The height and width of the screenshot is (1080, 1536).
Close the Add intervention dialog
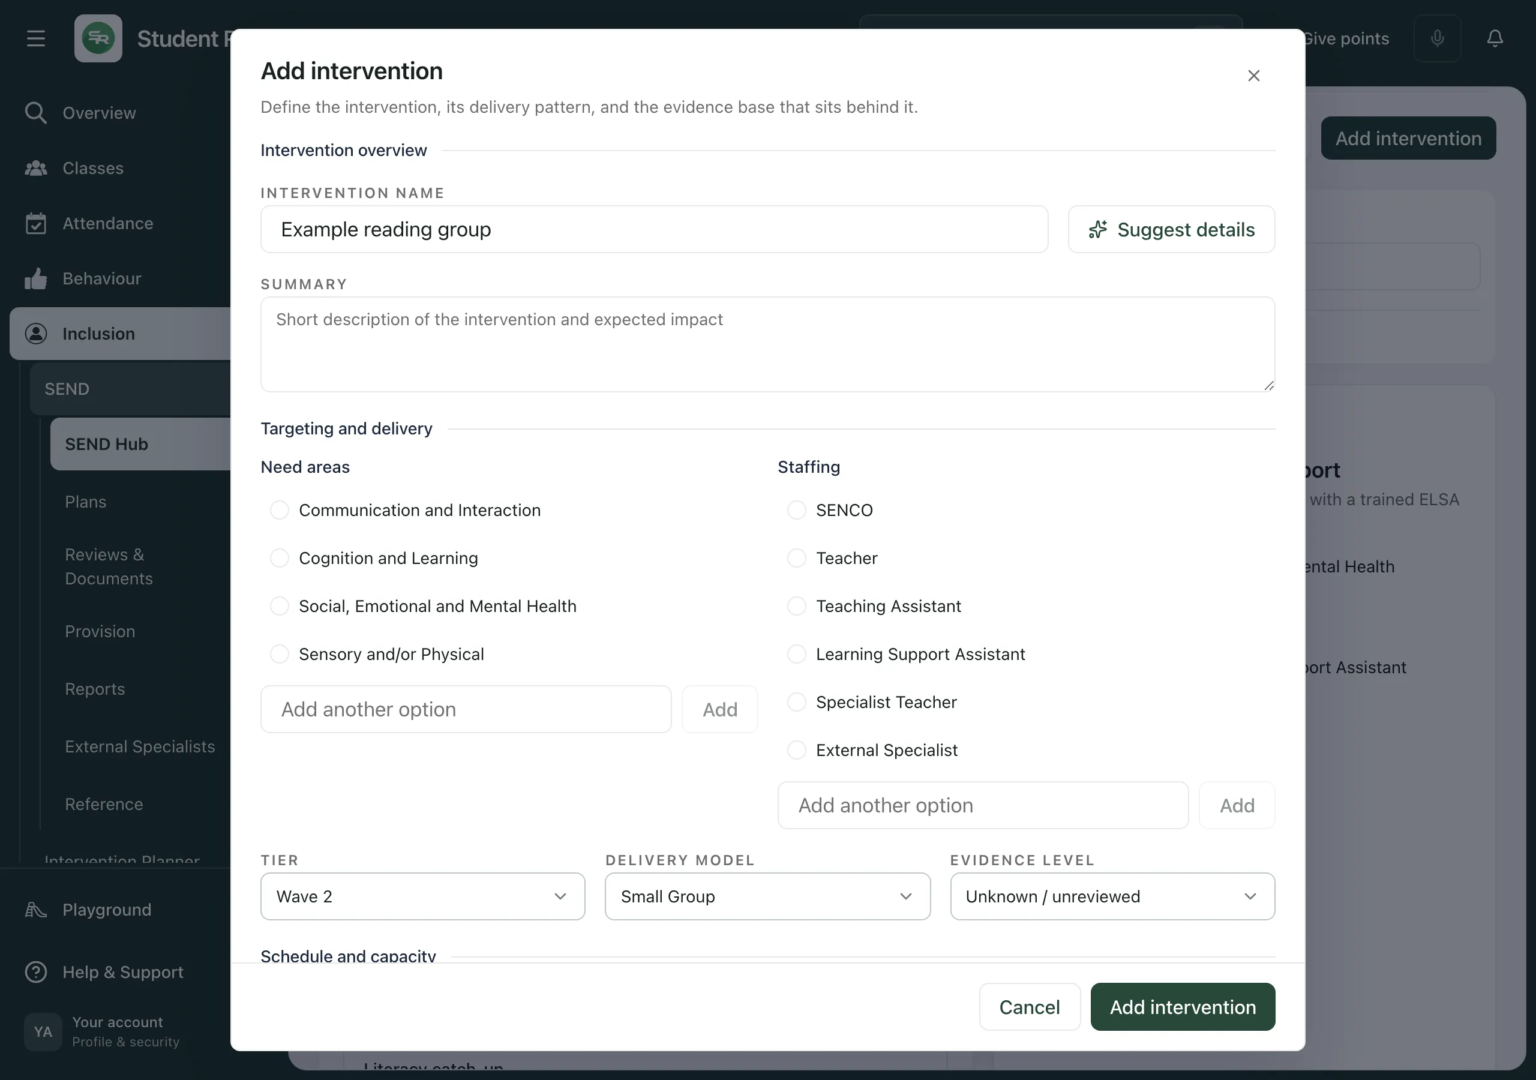(x=1253, y=76)
